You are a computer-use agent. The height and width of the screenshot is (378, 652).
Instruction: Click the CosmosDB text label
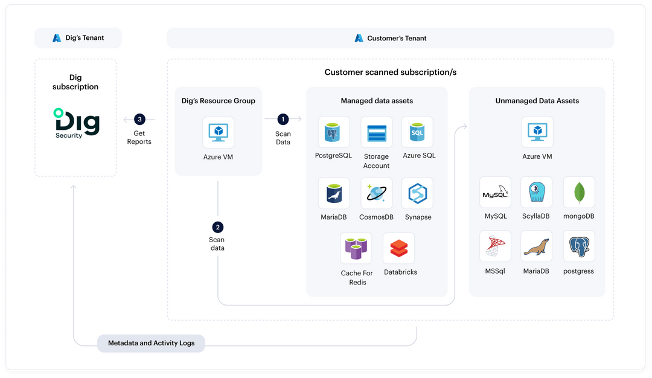tap(376, 217)
